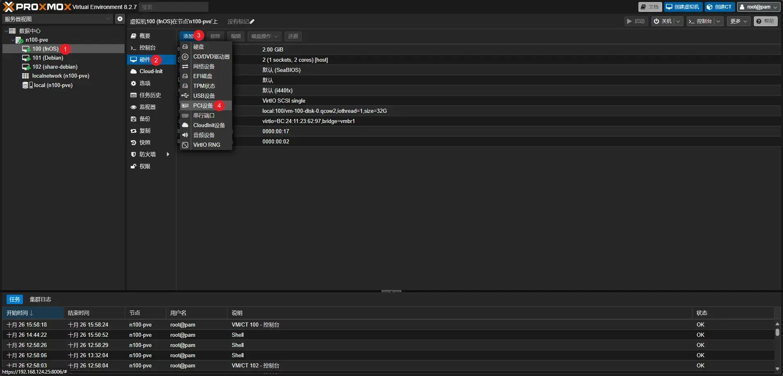Click the pencil icon to edit tags
Viewport: 783px width, 376px height.
(x=252, y=22)
